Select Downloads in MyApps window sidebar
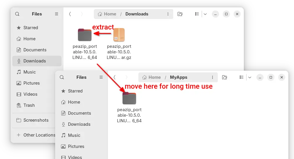The width and height of the screenshot is (294, 159). 81,124
